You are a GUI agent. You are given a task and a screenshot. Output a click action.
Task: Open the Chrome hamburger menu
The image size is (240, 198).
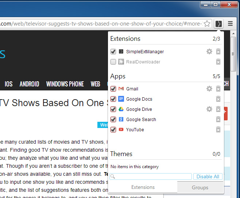coord(231,24)
